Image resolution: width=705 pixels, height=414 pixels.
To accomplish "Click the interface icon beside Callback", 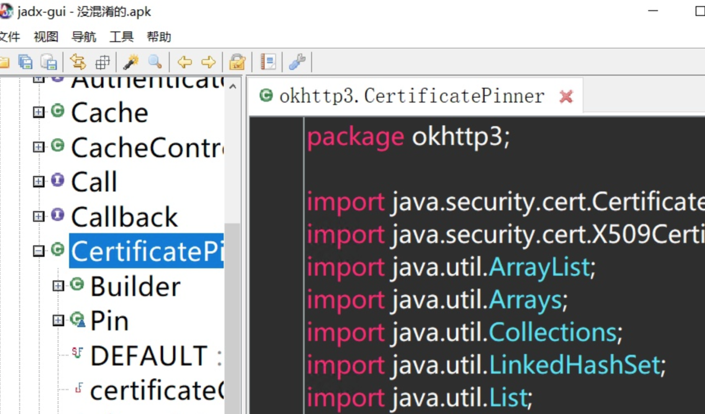I will click(x=57, y=215).
